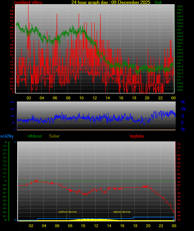The width and height of the screenshot is (194, 231).
Task: Click the "1025,4" top pressure axis value
Action: pos(180,6)
